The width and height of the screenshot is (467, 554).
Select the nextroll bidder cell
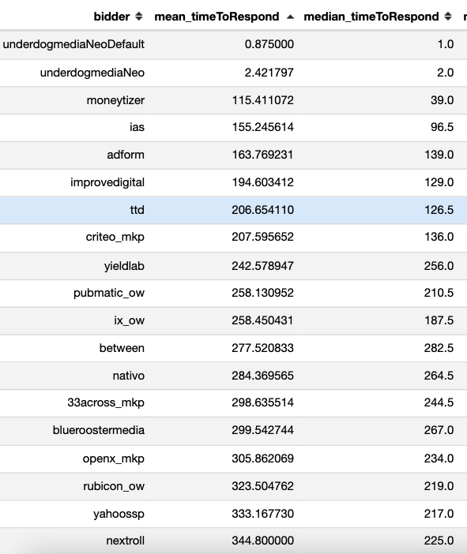pyautogui.click(x=125, y=541)
